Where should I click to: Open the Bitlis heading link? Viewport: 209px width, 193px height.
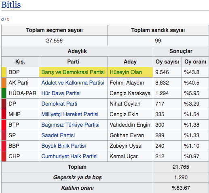(x=11, y=5)
